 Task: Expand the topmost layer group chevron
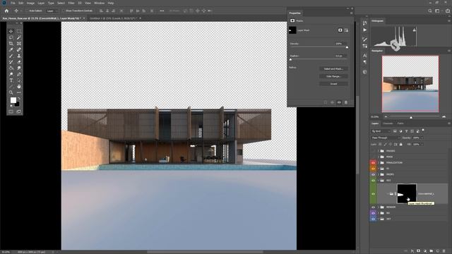(x=379, y=151)
